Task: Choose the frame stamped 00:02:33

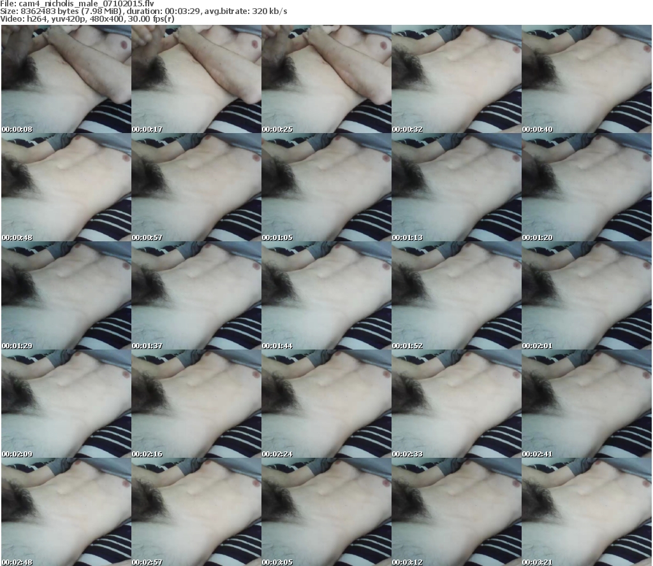Action: [x=457, y=404]
